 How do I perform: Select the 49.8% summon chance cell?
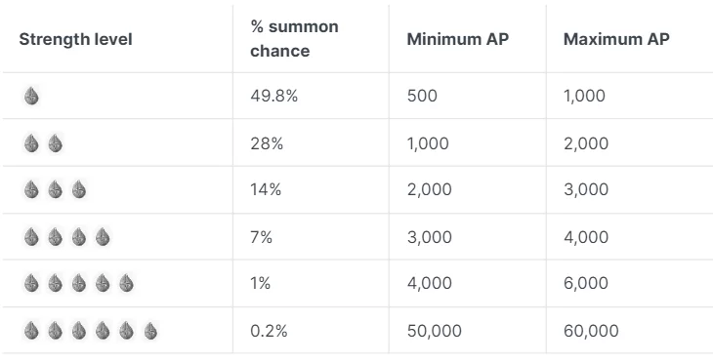(274, 96)
